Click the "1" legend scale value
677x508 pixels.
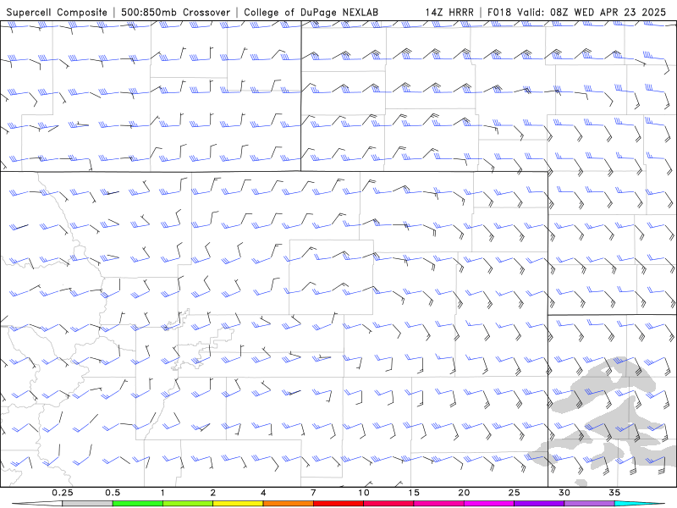162,493
